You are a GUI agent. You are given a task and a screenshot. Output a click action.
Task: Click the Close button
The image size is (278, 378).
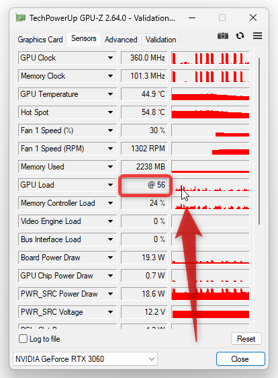point(240,359)
